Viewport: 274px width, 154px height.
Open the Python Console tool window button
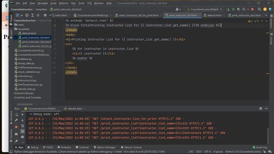pyautogui.click(x=131, y=147)
